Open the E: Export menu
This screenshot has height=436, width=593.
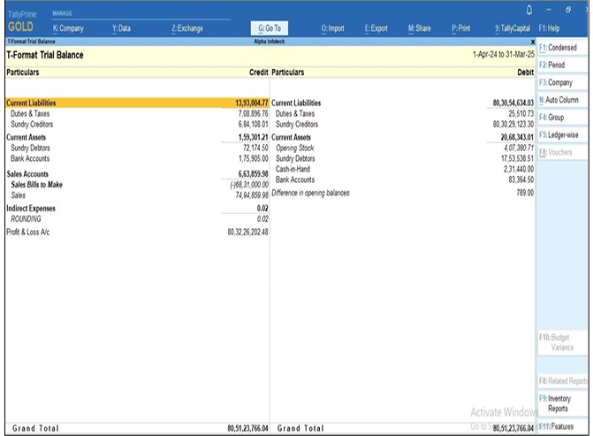pyautogui.click(x=376, y=28)
